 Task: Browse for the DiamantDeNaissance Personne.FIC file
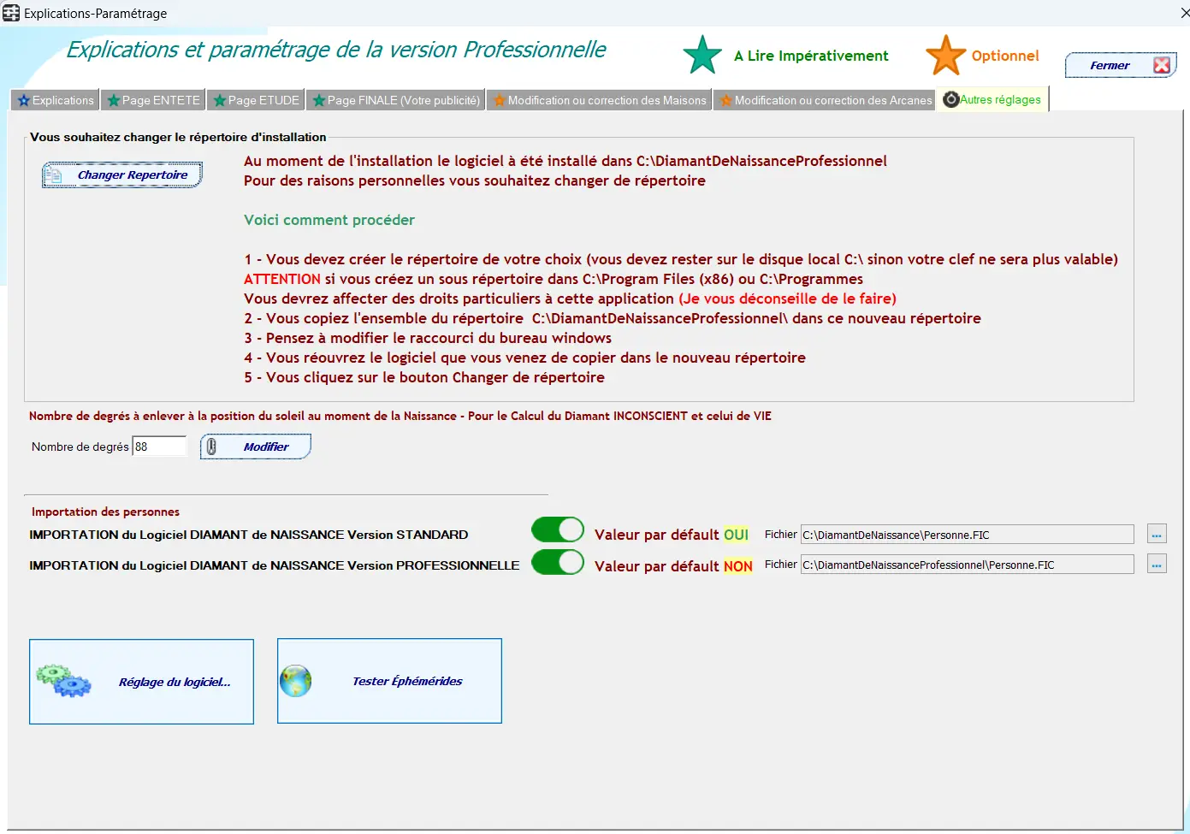pos(1157,535)
